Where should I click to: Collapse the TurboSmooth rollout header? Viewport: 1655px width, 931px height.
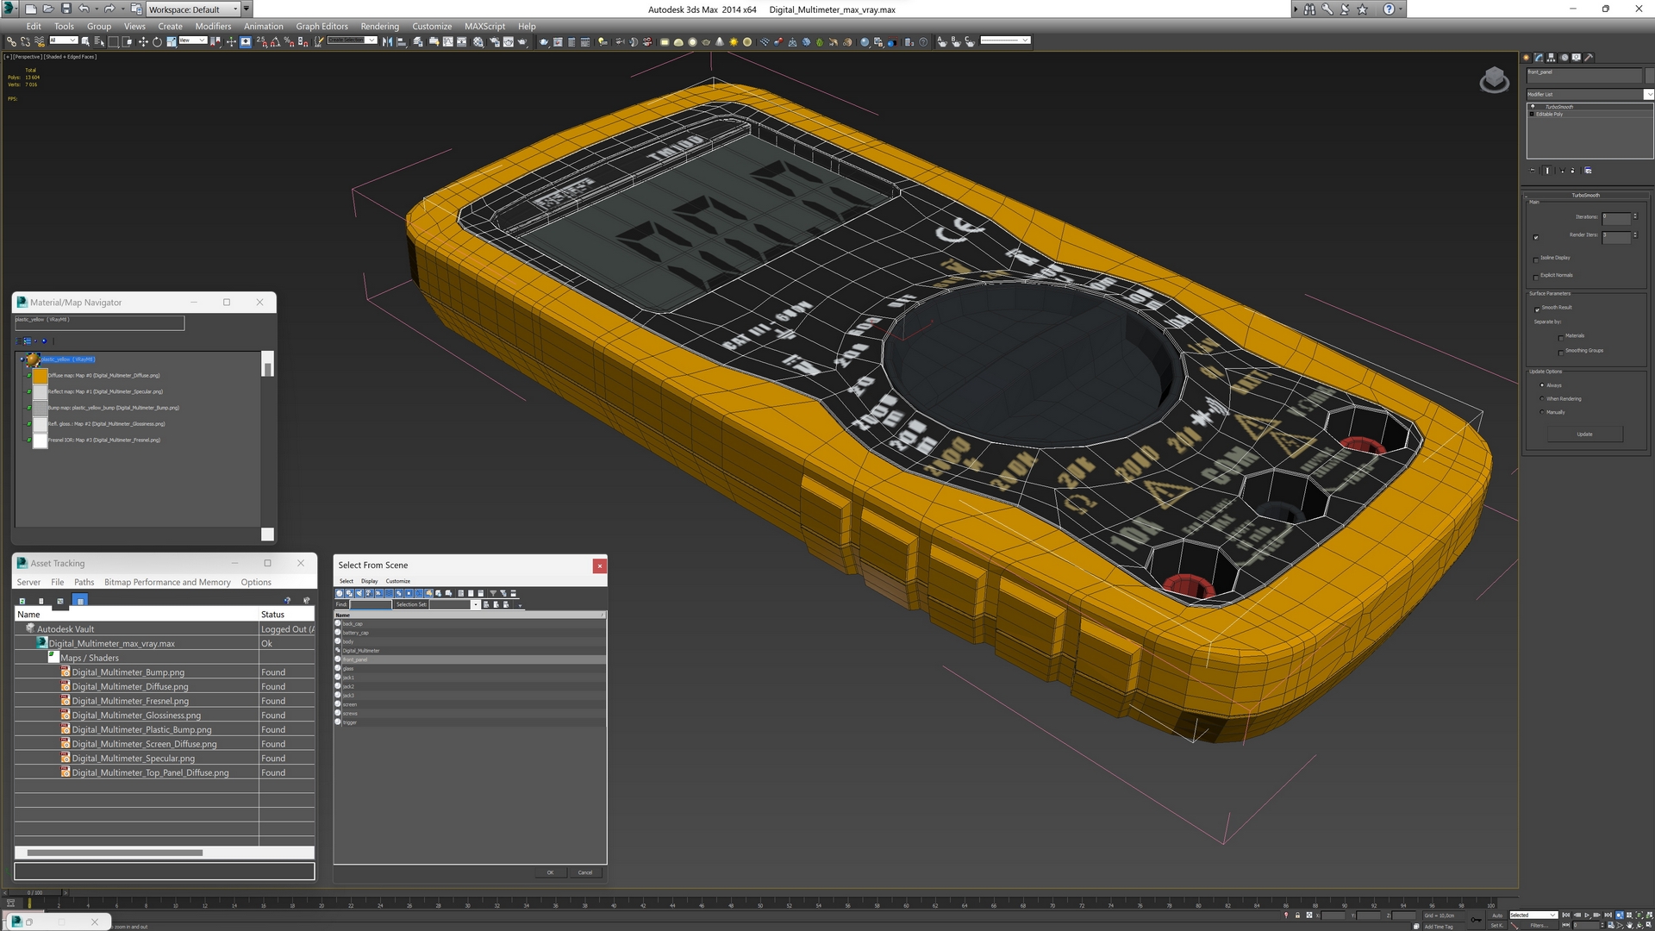tap(1585, 196)
